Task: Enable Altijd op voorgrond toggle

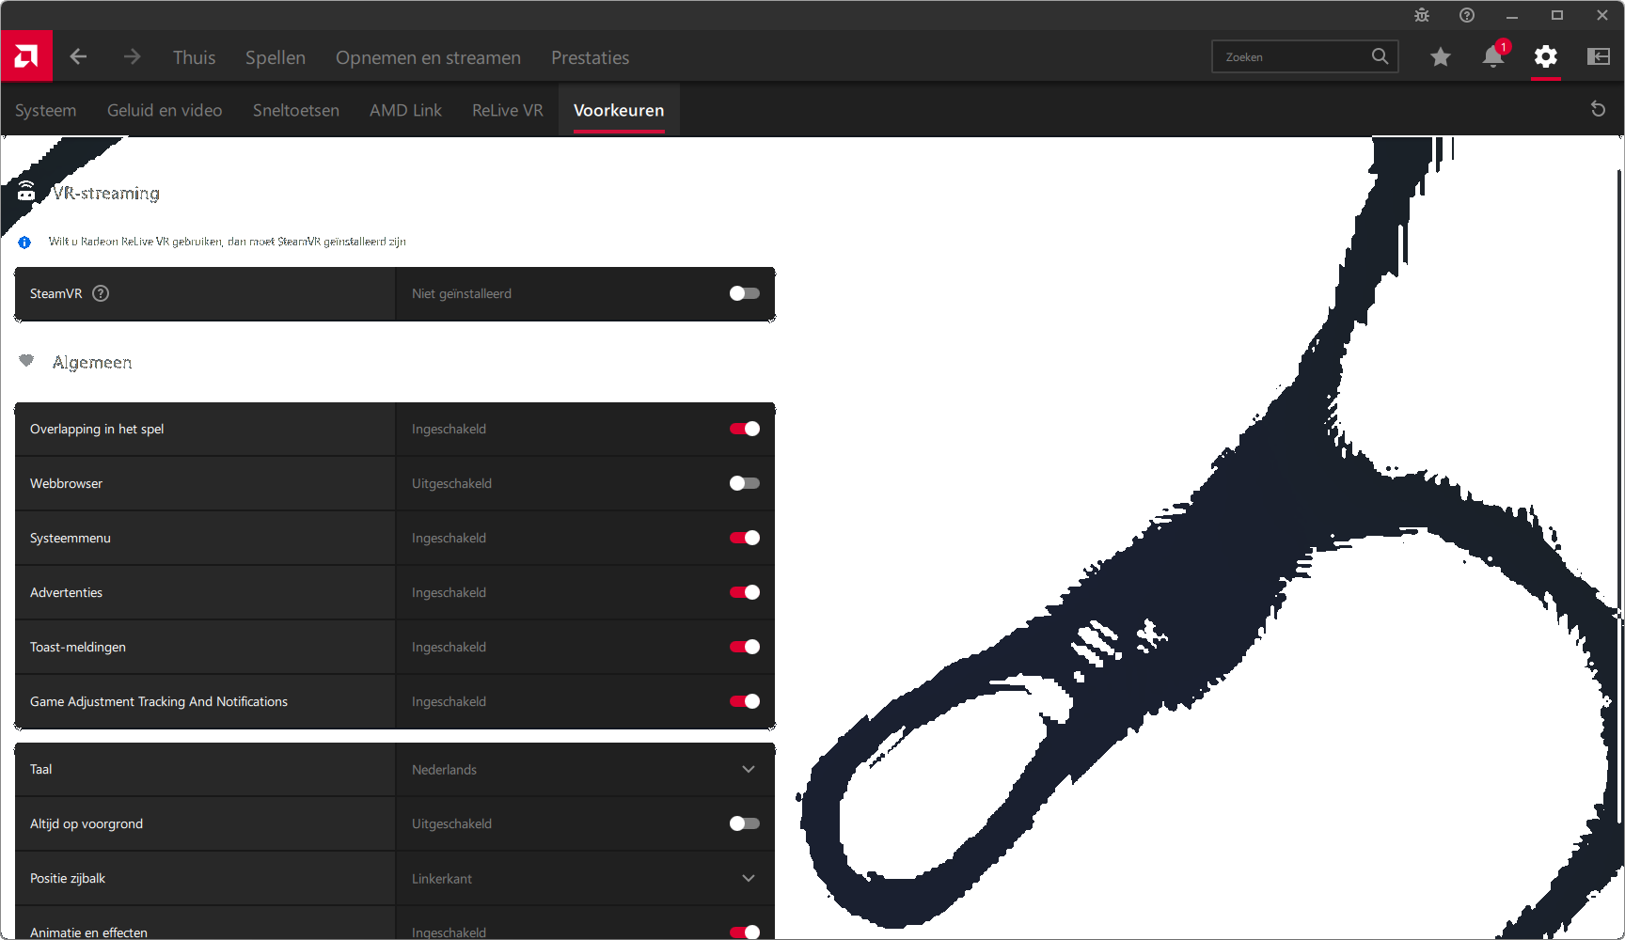Action: 744,823
